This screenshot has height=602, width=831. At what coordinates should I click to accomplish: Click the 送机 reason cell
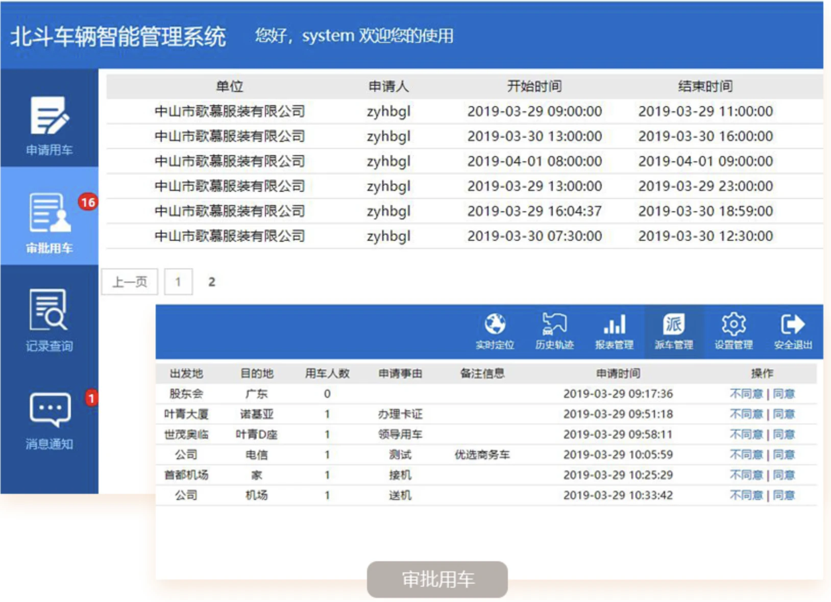click(x=400, y=495)
